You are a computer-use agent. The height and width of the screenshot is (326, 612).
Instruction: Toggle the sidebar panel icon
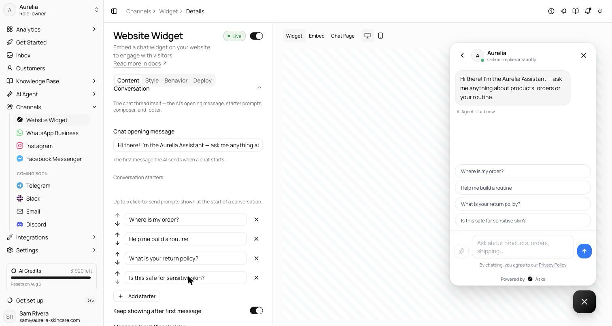pyautogui.click(x=114, y=11)
